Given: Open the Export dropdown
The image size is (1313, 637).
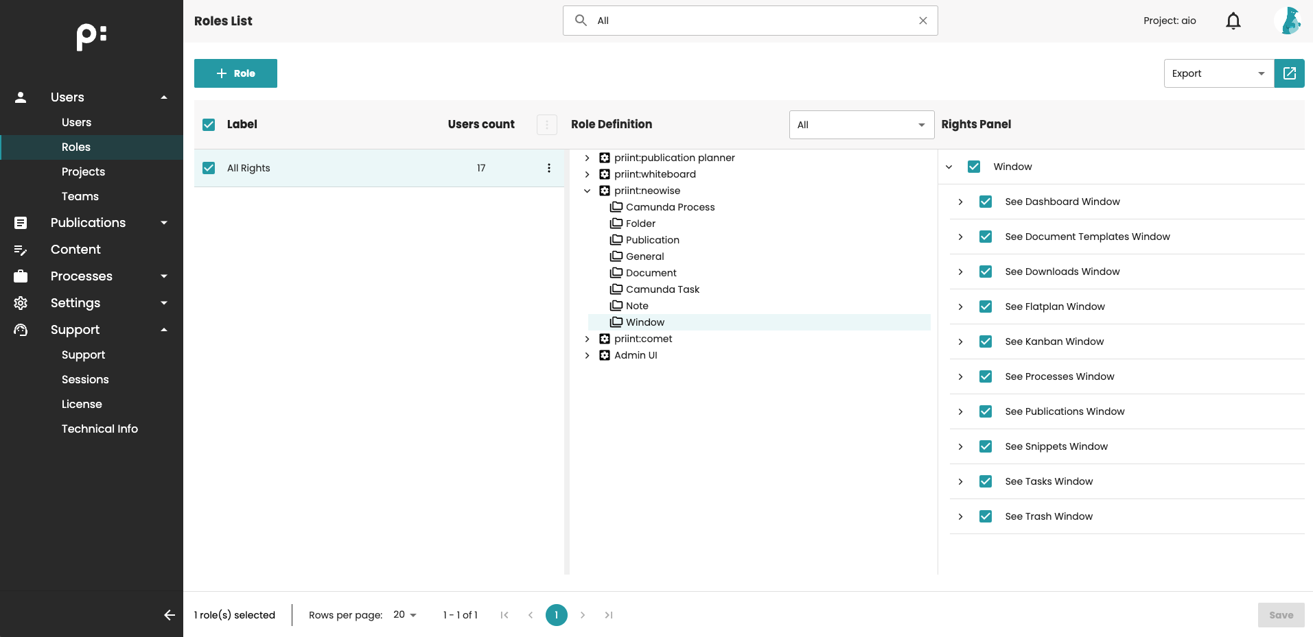Looking at the screenshot, I should [x=1218, y=73].
